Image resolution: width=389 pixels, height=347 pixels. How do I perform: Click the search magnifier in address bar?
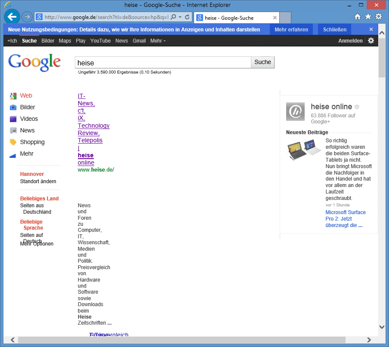(173, 17)
